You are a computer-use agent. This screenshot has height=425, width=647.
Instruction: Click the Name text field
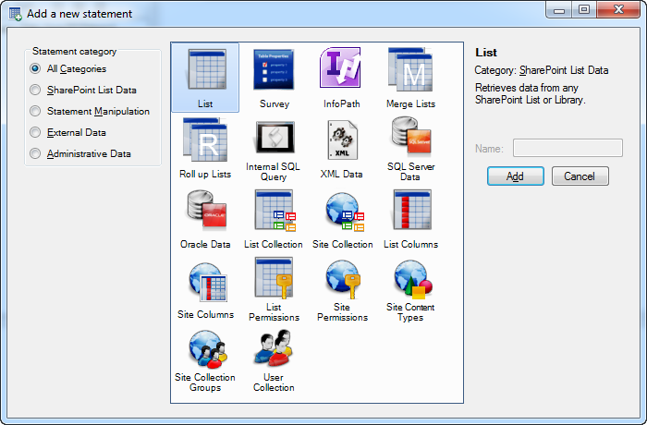tap(568, 148)
